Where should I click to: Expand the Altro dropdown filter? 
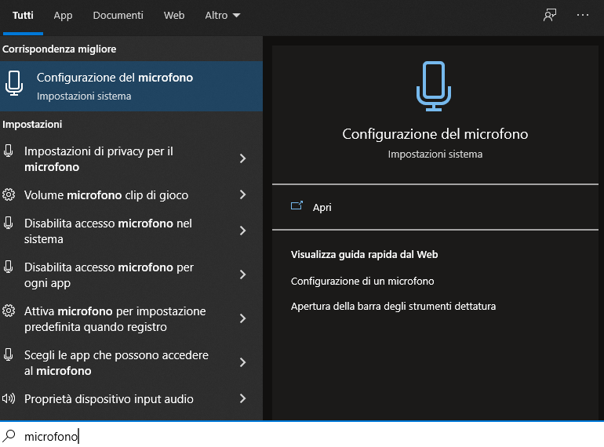(x=222, y=16)
